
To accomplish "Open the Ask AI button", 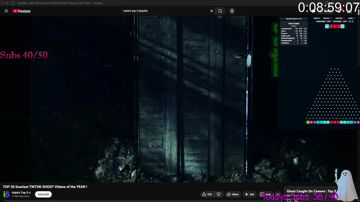I will coord(249,194).
